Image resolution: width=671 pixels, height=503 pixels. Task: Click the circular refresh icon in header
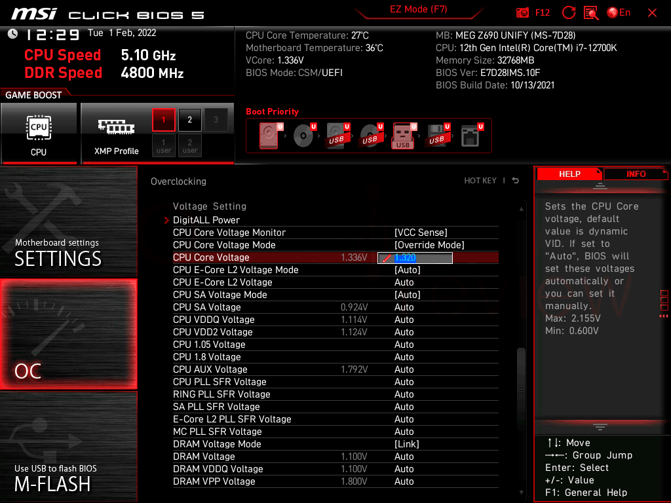[x=568, y=13]
